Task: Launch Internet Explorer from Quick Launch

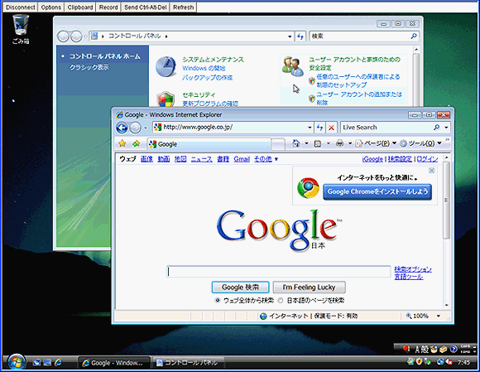Action: click(58, 363)
